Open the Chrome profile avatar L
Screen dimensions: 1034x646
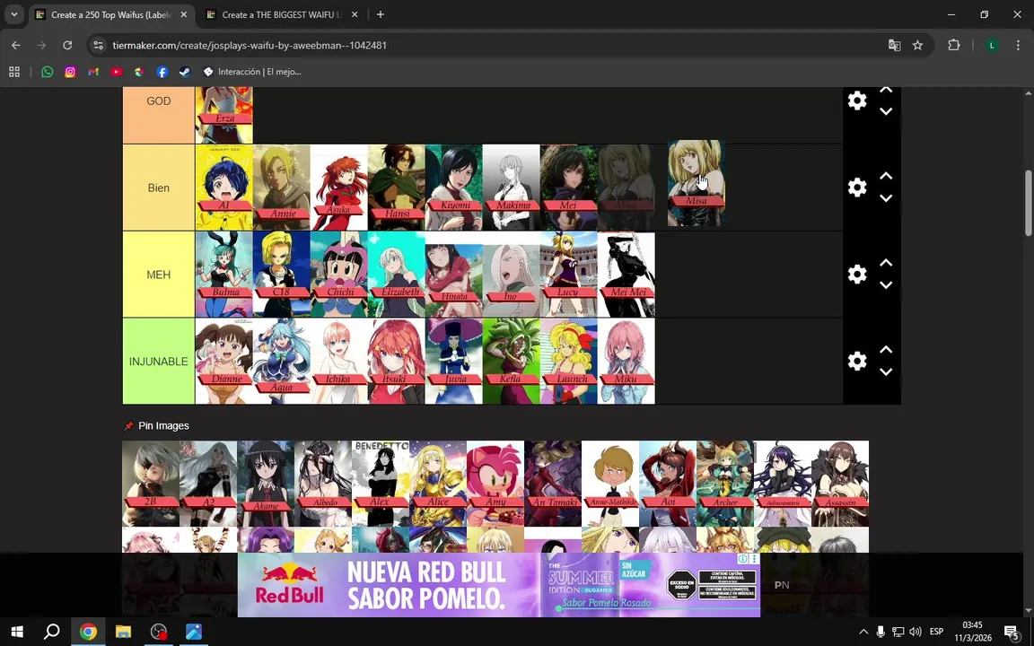click(x=991, y=45)
